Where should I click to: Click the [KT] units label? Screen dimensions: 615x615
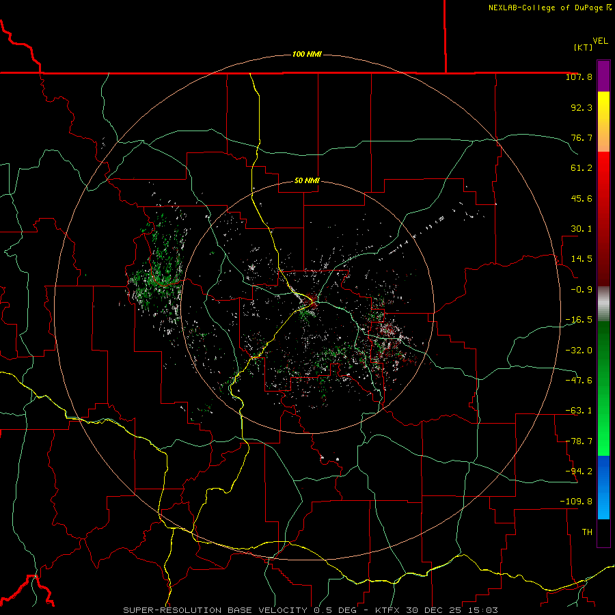coord(584,47)
